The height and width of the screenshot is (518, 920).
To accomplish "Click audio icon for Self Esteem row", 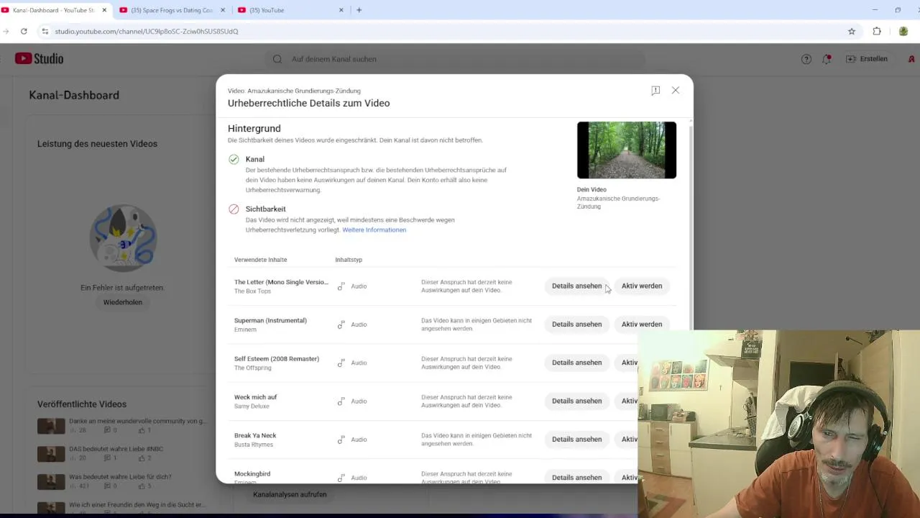I will pos(341,363).
